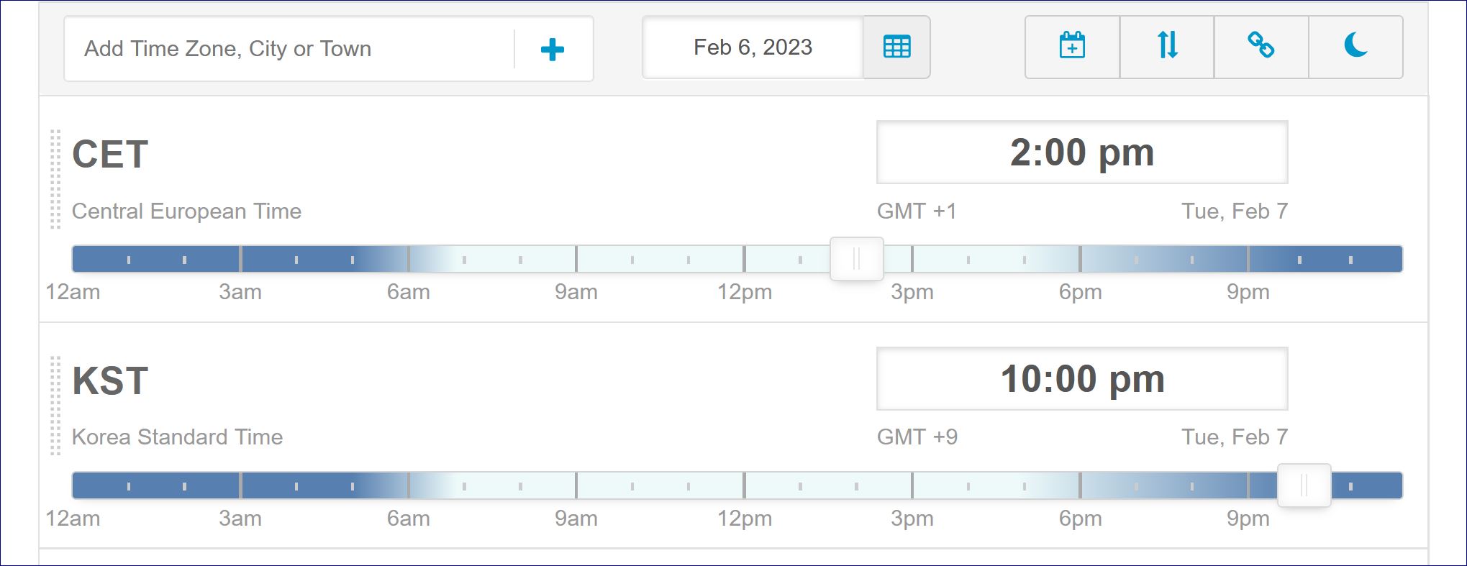Image resolution: width=1467 pixels, height=566 pixels.
Task: Click the Add Time Zone search field
Action: click(x=288, y=49)
